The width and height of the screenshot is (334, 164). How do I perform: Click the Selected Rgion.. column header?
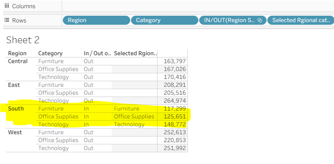[x=135, y=53]
